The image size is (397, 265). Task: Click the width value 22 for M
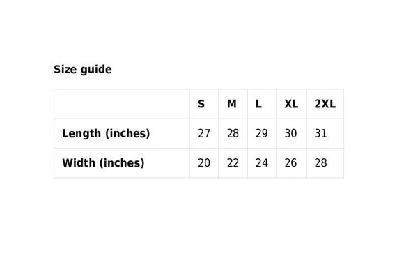(x=233, y=163)
